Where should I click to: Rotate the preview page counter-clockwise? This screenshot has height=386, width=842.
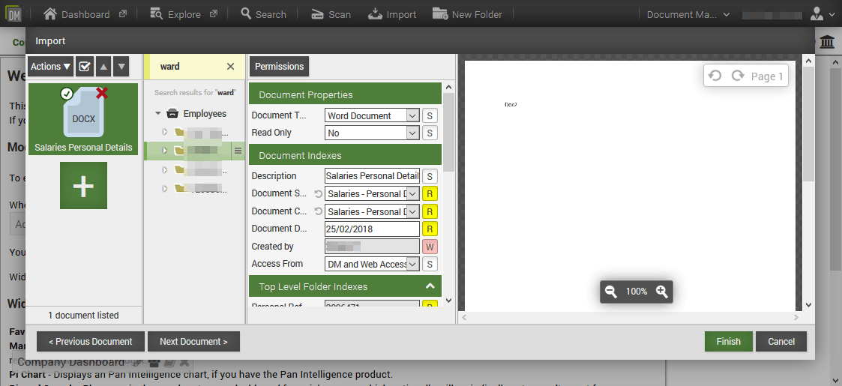(x=715, y=76)
